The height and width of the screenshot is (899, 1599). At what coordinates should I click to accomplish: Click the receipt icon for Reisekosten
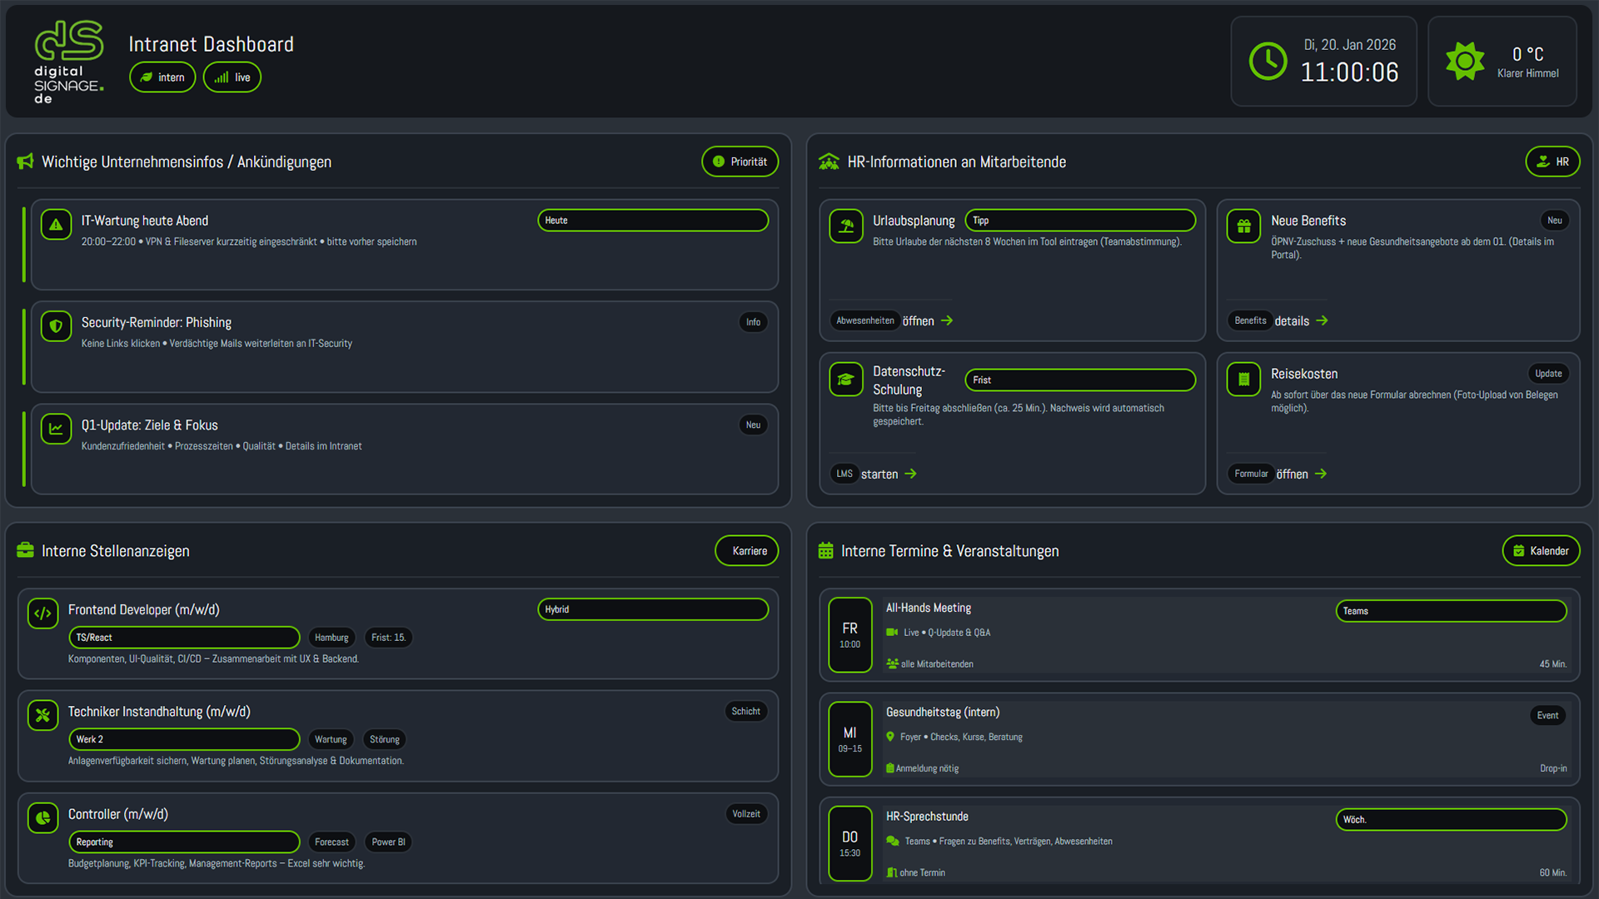1243,380
